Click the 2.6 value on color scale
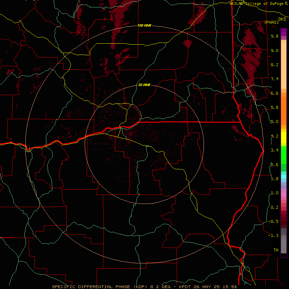This screenshot has height=289, width=289. point(275,165)
